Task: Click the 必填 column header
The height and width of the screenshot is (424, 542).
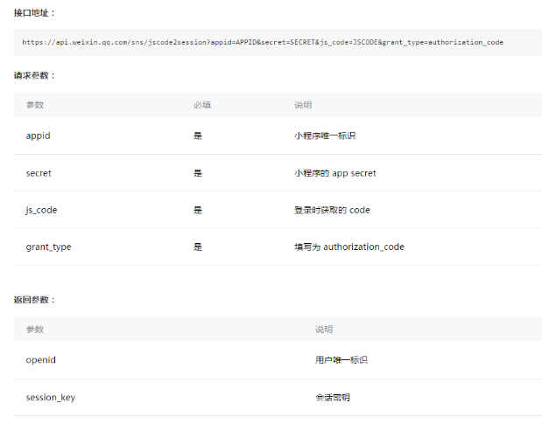Action: [x=202, y=105]
